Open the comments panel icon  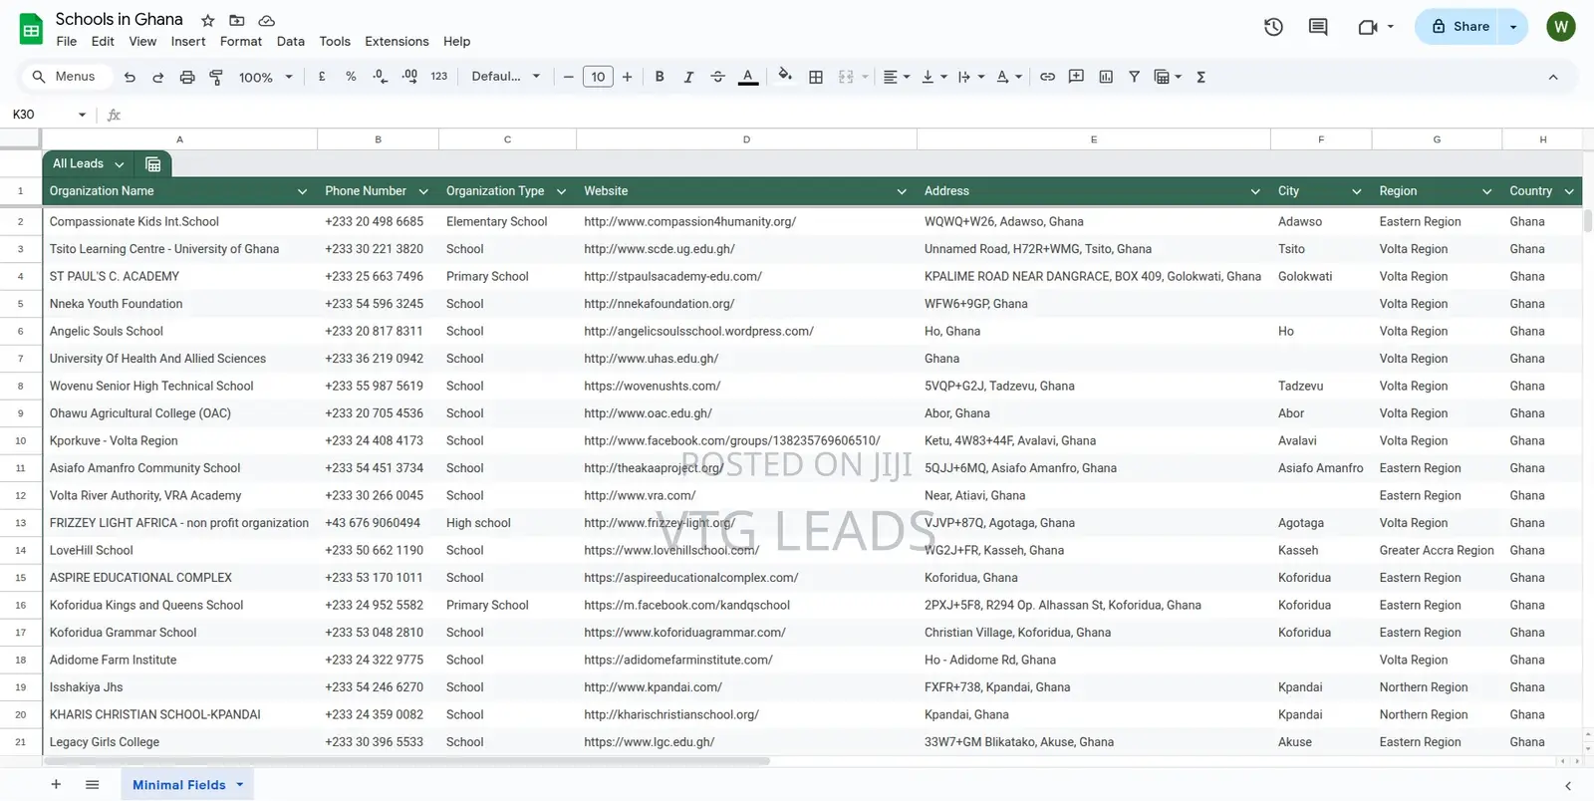pos(1318,27)
